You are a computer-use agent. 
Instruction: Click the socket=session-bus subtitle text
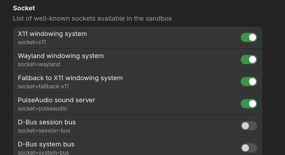point(44,131)
